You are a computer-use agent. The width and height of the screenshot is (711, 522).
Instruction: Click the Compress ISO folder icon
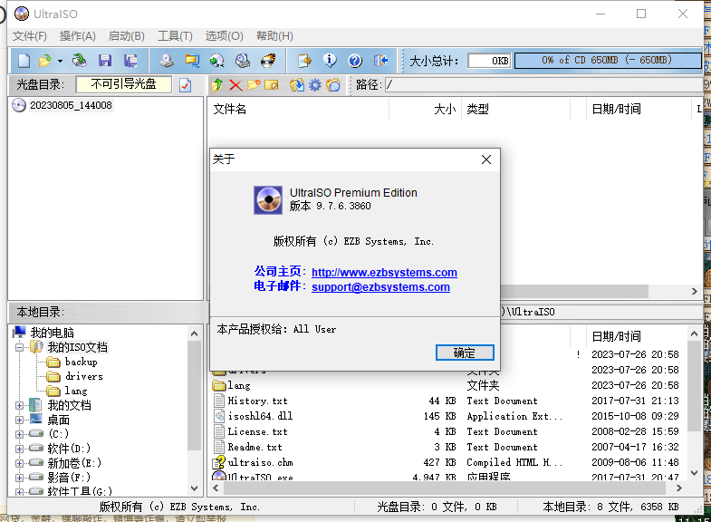point(192,61)
